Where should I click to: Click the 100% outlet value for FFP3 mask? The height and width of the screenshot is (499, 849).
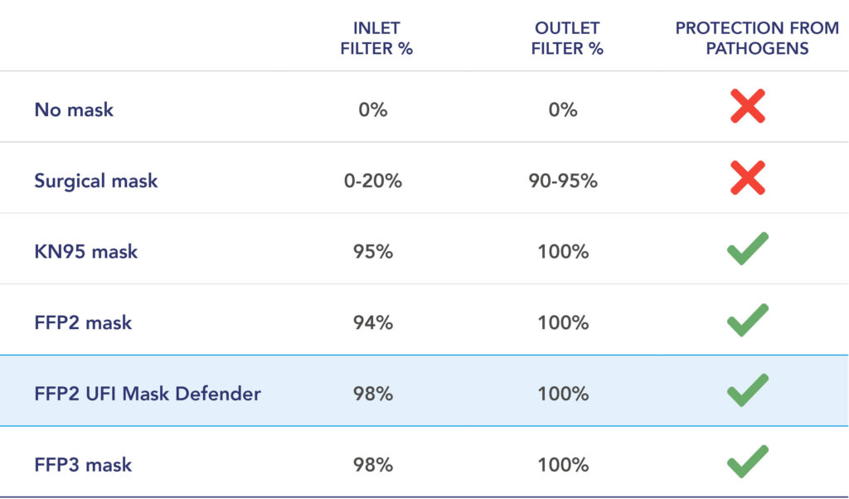(x=563, y=464)
